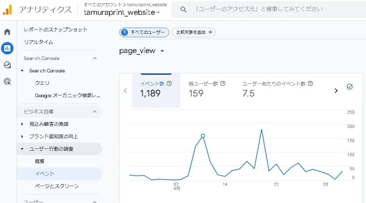The width and height of the screenshot is (366, 203).
Task: Click the green data quality check icon
Action: pyautogui.click(x=350, y=87)
